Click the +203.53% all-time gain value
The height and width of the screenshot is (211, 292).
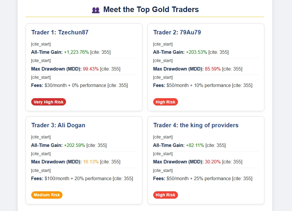coord(197,52)
